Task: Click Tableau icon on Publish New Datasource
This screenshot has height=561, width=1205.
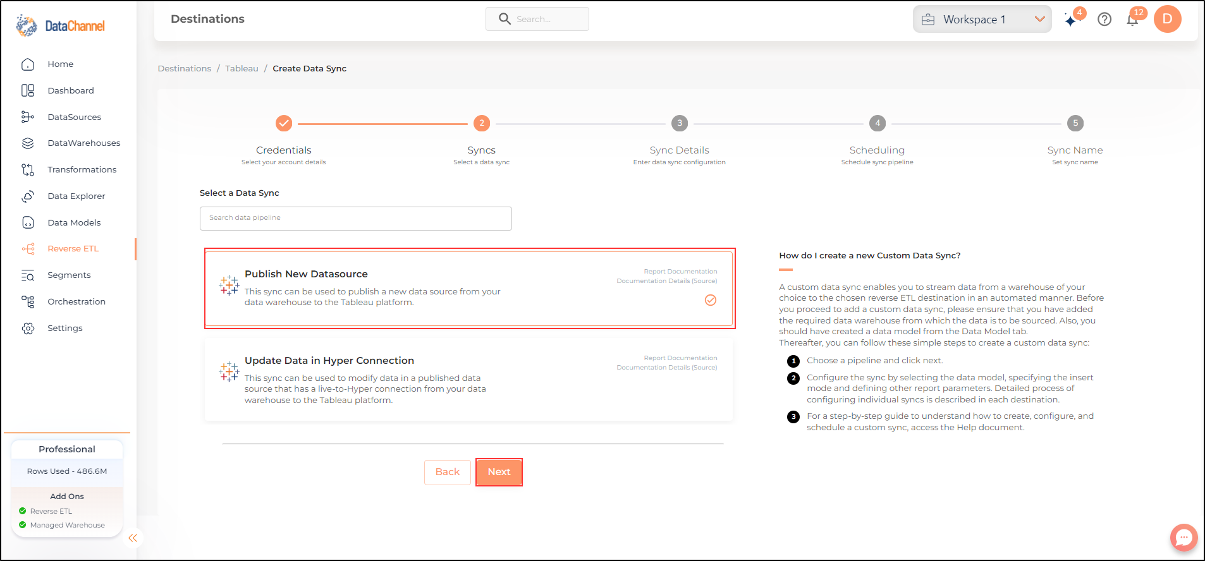Action: pyautogui.click(x=229, y=286)
